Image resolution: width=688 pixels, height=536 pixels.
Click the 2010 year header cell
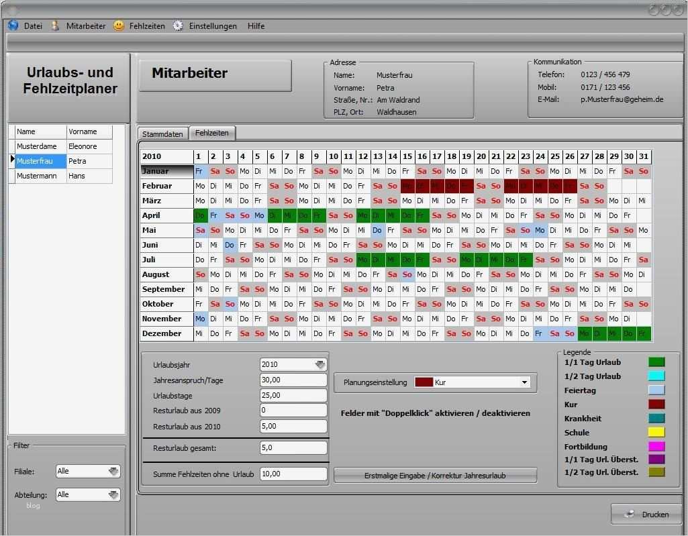166,156
